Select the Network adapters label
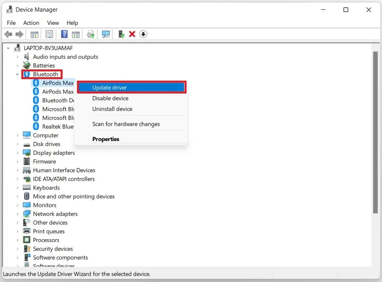Image resolution: width=382 pixels, height=282 pixels. [55, 214]
